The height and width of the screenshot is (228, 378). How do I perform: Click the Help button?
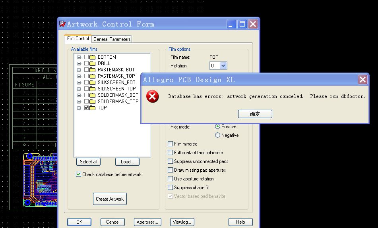pyautogui.click(x=240, y=222)
